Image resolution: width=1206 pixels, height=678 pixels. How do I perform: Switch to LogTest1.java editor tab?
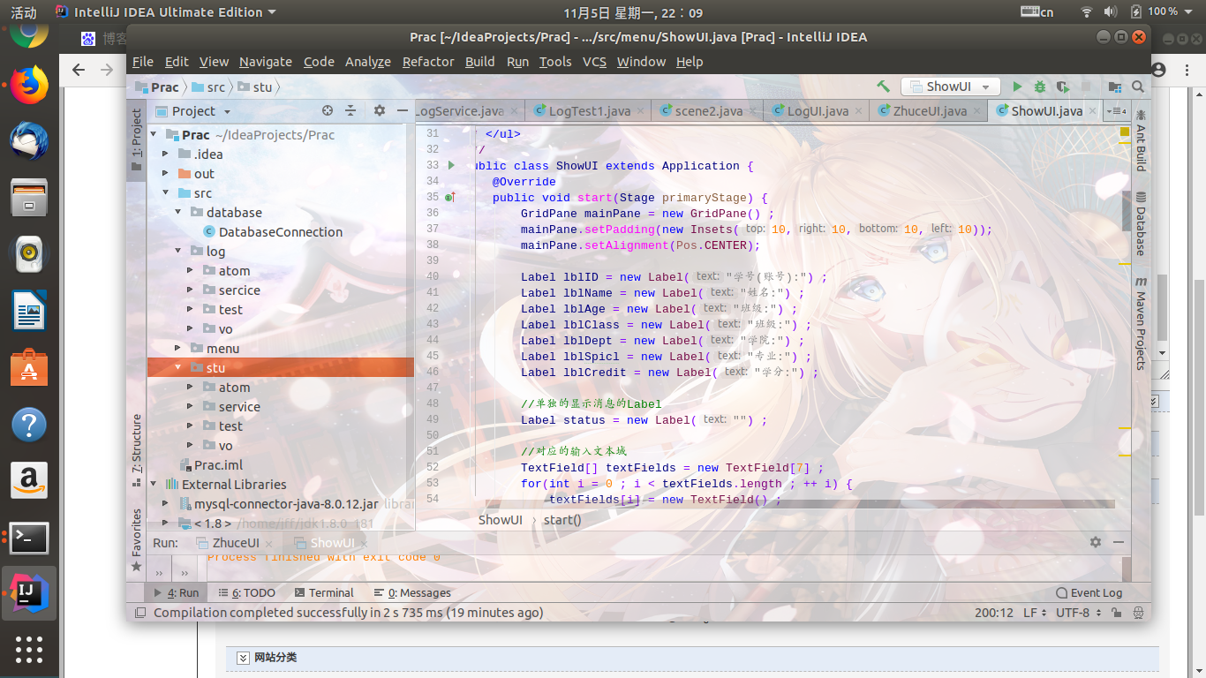click(x=589, y=111)
